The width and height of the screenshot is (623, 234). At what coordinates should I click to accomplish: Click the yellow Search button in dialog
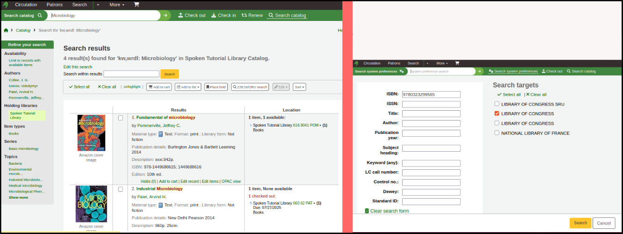[580, 223]
